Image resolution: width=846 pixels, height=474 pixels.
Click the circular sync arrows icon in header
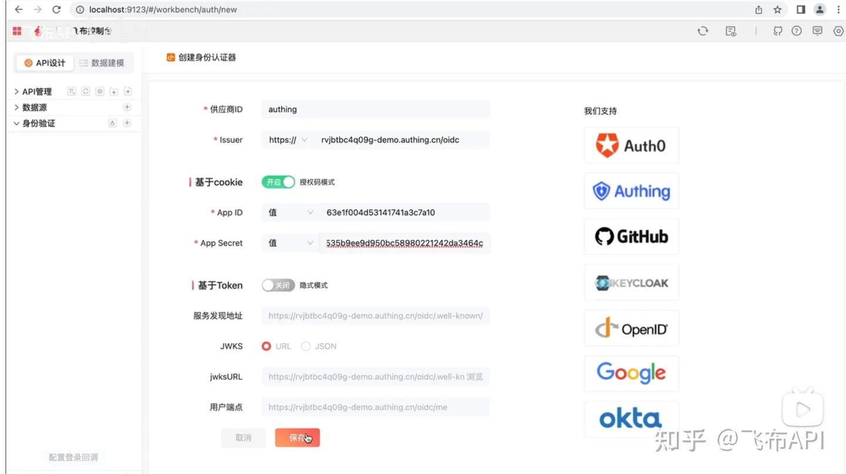click(703, 31)
